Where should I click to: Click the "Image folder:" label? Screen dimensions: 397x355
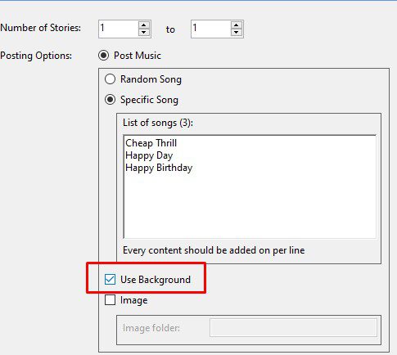coord(151,328)
